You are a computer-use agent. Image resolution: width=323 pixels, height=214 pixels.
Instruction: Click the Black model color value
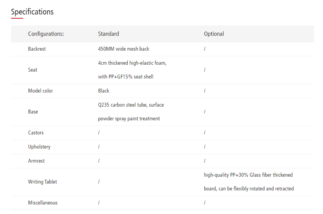pyautogui.click(x=103, y=91)
